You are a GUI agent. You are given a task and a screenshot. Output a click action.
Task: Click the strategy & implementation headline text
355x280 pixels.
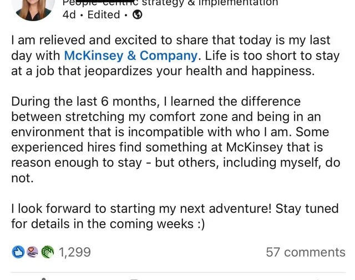210,3
